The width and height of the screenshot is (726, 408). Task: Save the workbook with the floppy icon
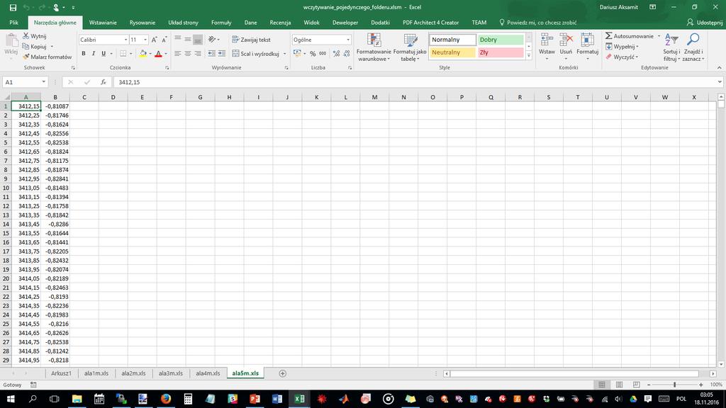(13, 7)
